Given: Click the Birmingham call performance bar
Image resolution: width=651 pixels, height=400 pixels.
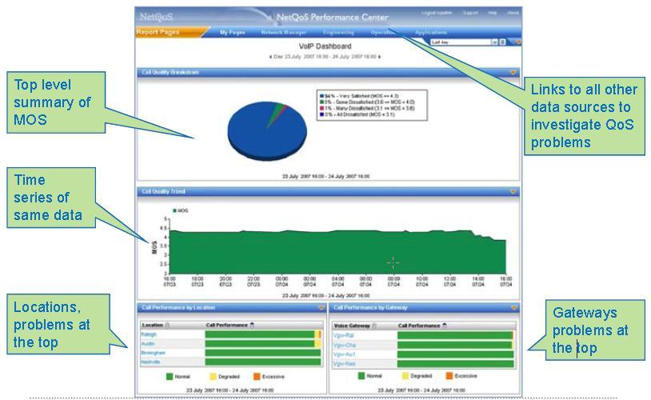Looking at the screenshot, I should [263, 353].
